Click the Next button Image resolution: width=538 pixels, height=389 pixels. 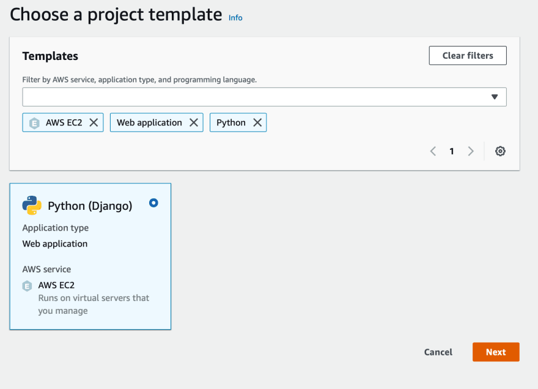pyautogui.click(x=496, y=352)
